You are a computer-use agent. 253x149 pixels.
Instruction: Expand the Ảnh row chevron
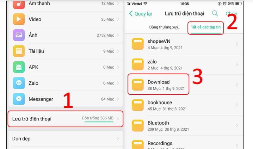(118, 35)
